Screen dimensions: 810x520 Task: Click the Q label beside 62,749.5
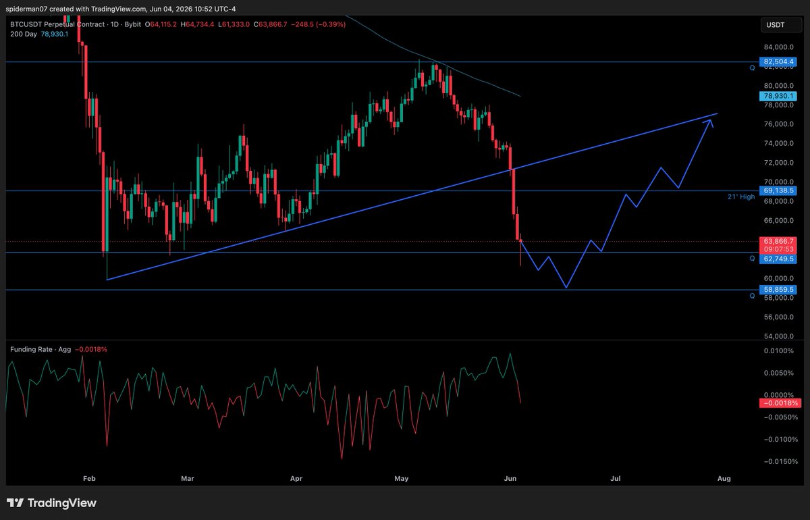click(x=751, y=258)
